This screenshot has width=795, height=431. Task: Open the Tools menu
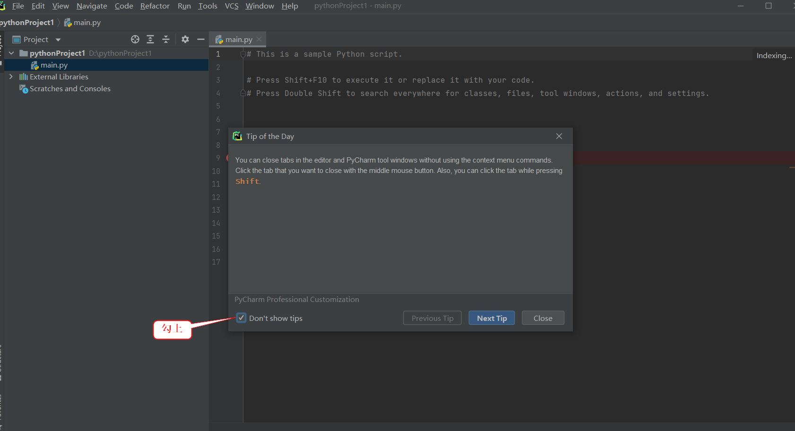point(207,6)
